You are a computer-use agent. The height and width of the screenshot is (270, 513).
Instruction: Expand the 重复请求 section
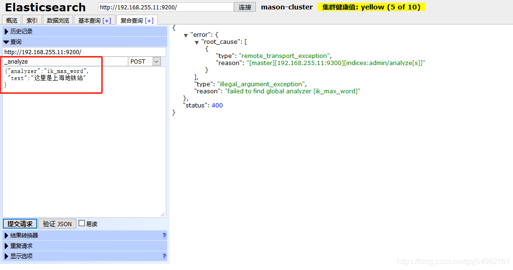point(85,246)
